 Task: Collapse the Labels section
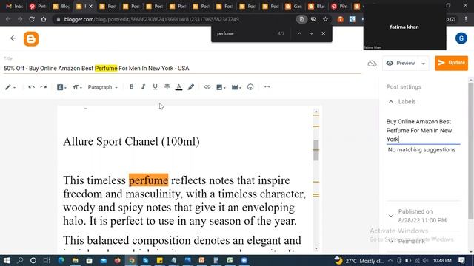click(x=391, y=102)
